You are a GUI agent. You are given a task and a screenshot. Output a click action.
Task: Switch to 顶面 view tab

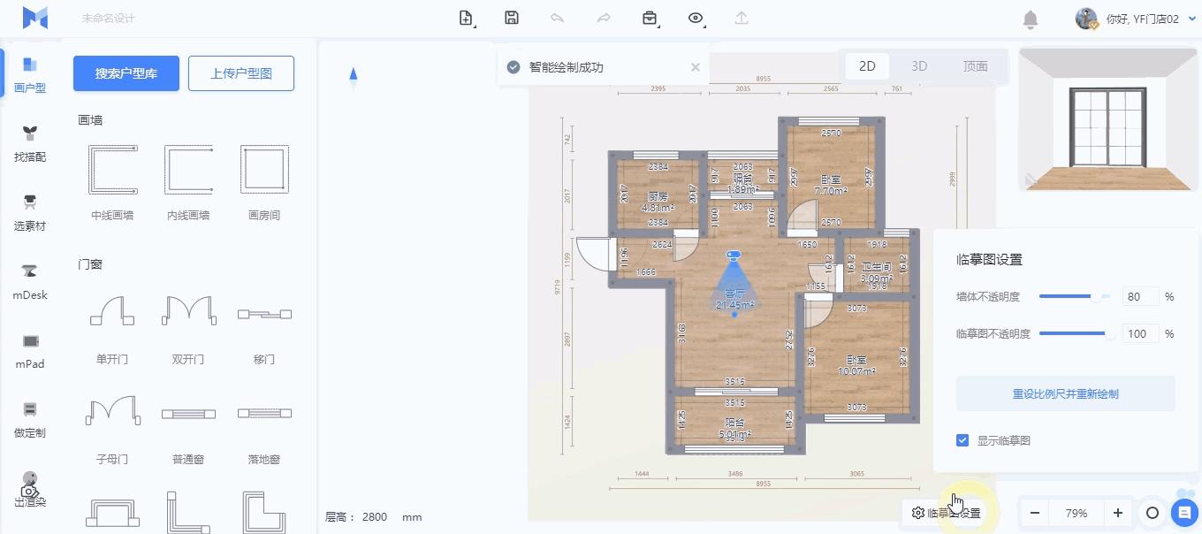coord(976,66)
